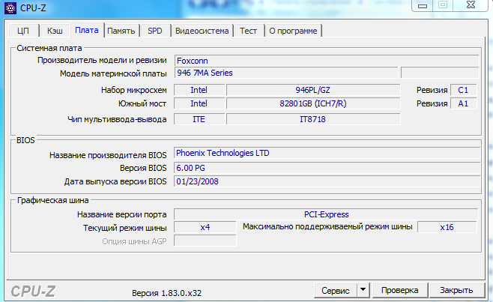
Task: Switch to the ЦП tab
Action: click(x=23, y=31)
